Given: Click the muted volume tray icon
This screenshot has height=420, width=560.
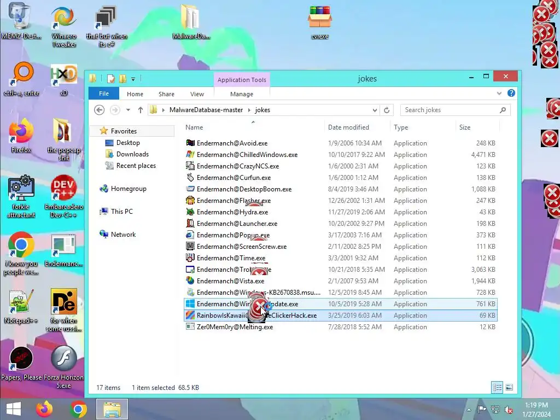Looking at the screenshot, I should tap(509, 410).
